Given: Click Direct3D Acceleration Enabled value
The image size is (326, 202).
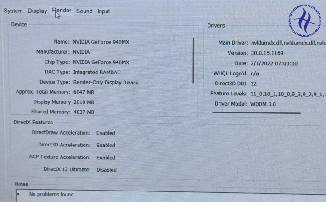Looking at the screenshot, I should 106,145.
